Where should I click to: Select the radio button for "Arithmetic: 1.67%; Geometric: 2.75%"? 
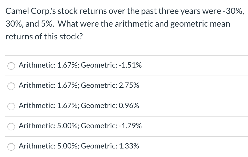click(11, 86)
